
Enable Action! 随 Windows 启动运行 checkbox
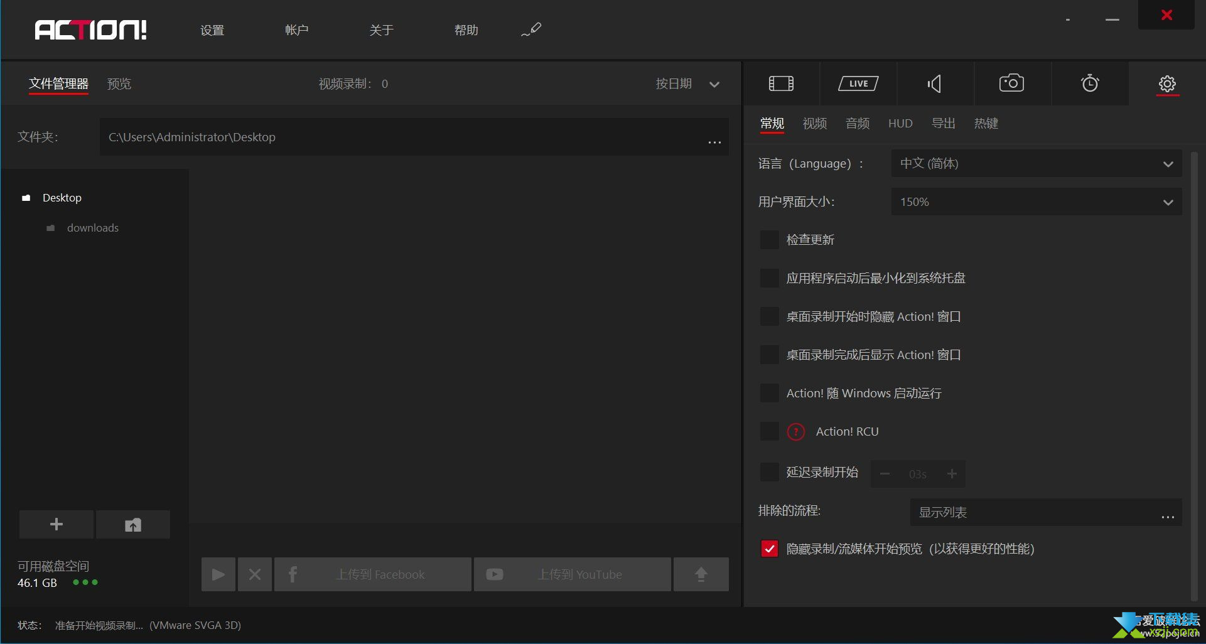point(770,393)
